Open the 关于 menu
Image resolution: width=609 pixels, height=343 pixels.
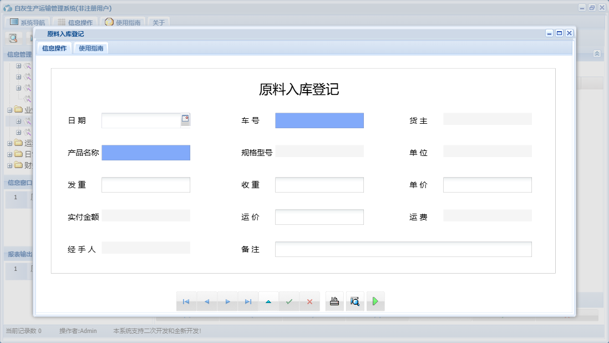(158, 23)
